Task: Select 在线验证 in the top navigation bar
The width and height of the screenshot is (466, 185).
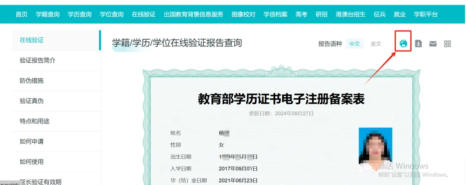Action: [x=144, y=14]
